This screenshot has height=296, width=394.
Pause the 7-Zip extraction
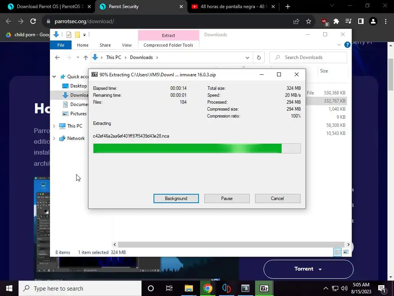227,198
